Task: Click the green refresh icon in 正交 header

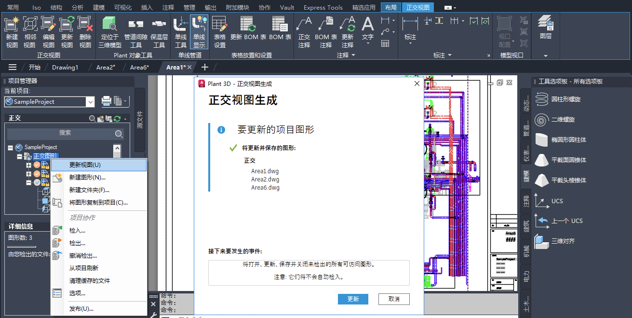Action: 117,118
